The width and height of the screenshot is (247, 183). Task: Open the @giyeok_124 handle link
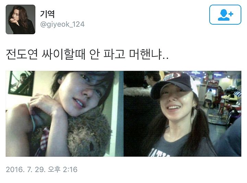tap(62, 24)
